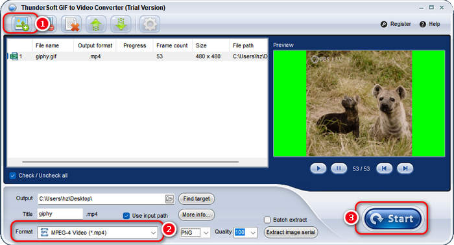Open the PNG image type dropdown
Image resolution: width=454 pixels, height=245 pixels.
(x=195, y=233)
